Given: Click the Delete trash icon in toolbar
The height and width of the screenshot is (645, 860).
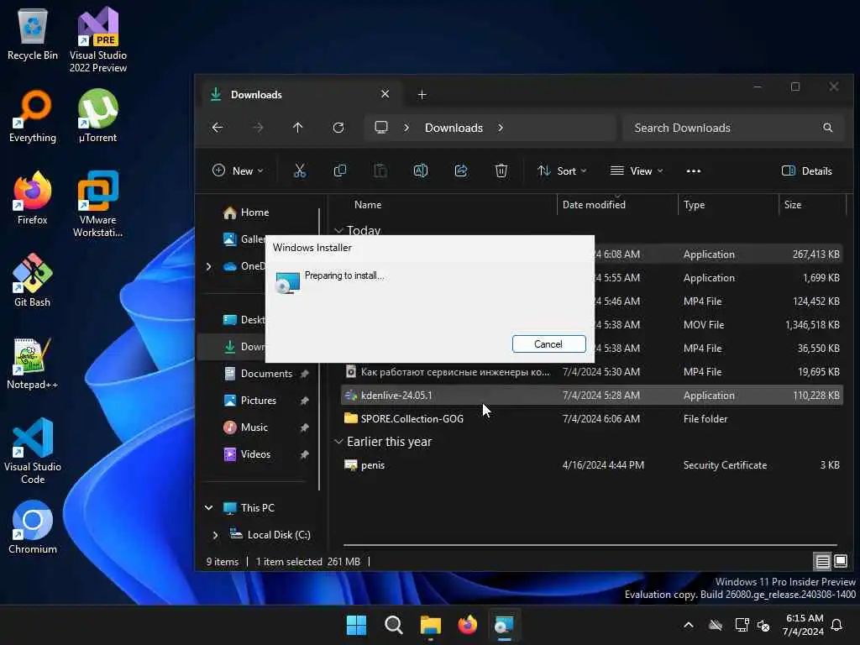Looking at the screenshot, I should point(501,171).
